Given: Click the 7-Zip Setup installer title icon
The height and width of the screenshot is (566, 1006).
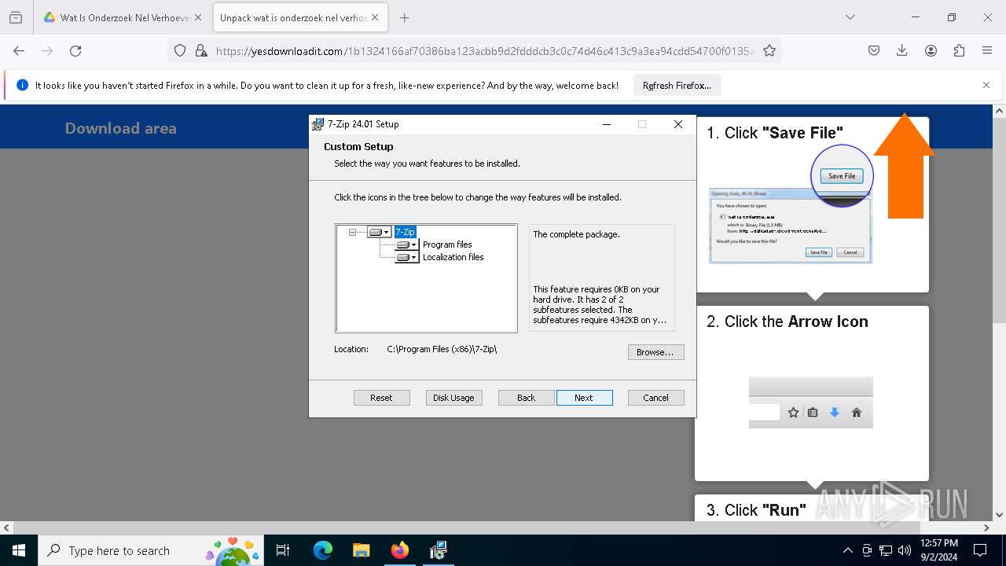Looking at the screenshot, I should coord(318,124).
